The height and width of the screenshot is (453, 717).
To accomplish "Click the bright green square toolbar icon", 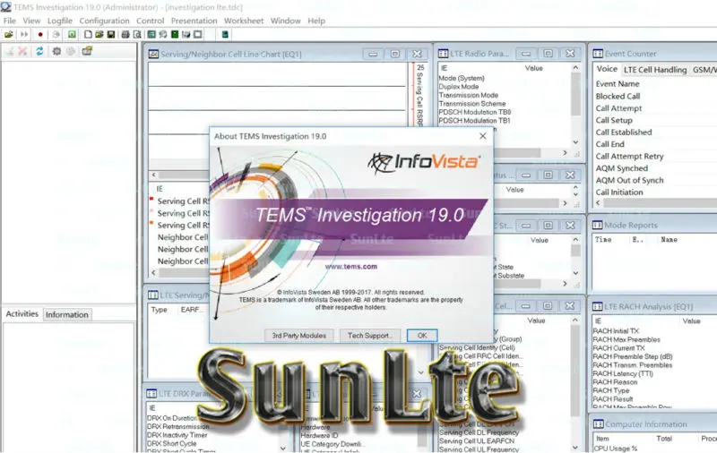I will (72, 35).
